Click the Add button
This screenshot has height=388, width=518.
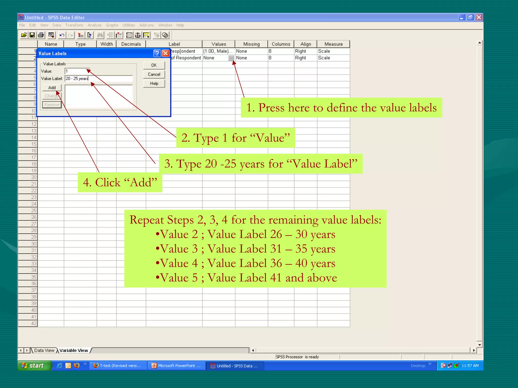pyautogui.click(x=52, y=87)
